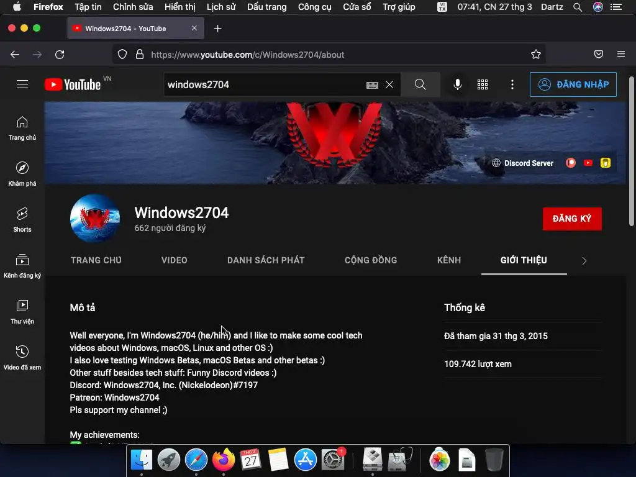The image size is (636, 477).
Task: Switch to the KÊNH tab
Action: [x=449, y=260]
